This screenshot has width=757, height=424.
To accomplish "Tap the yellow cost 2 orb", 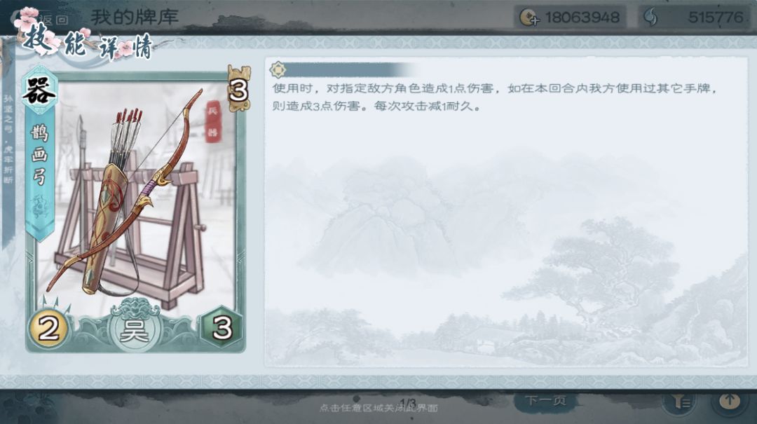I will point(48,329).
